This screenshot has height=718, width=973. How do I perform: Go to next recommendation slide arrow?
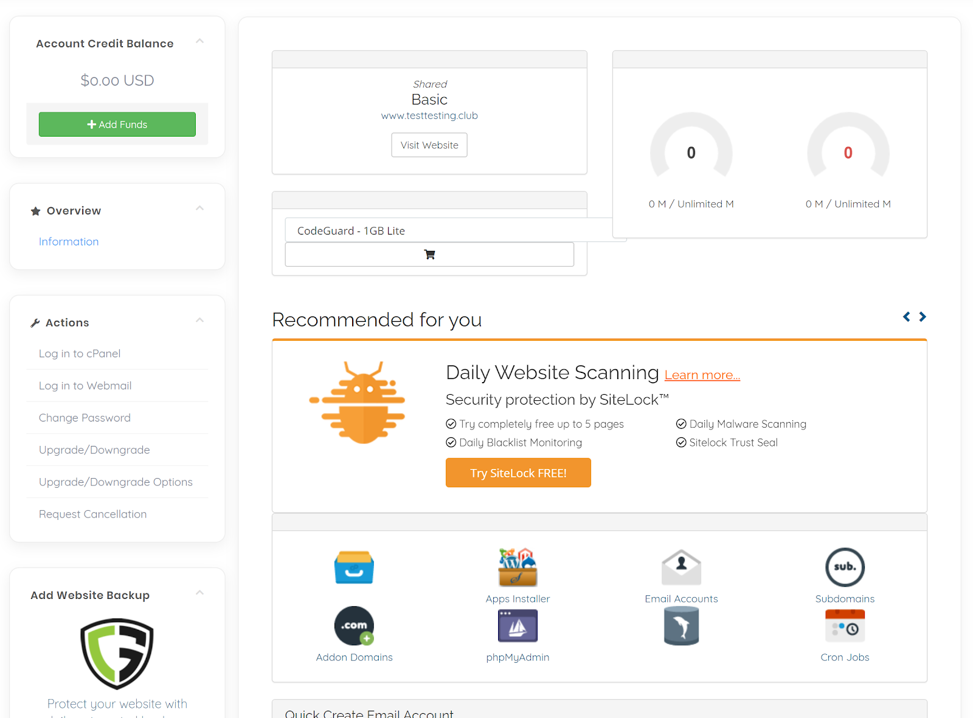923,316
